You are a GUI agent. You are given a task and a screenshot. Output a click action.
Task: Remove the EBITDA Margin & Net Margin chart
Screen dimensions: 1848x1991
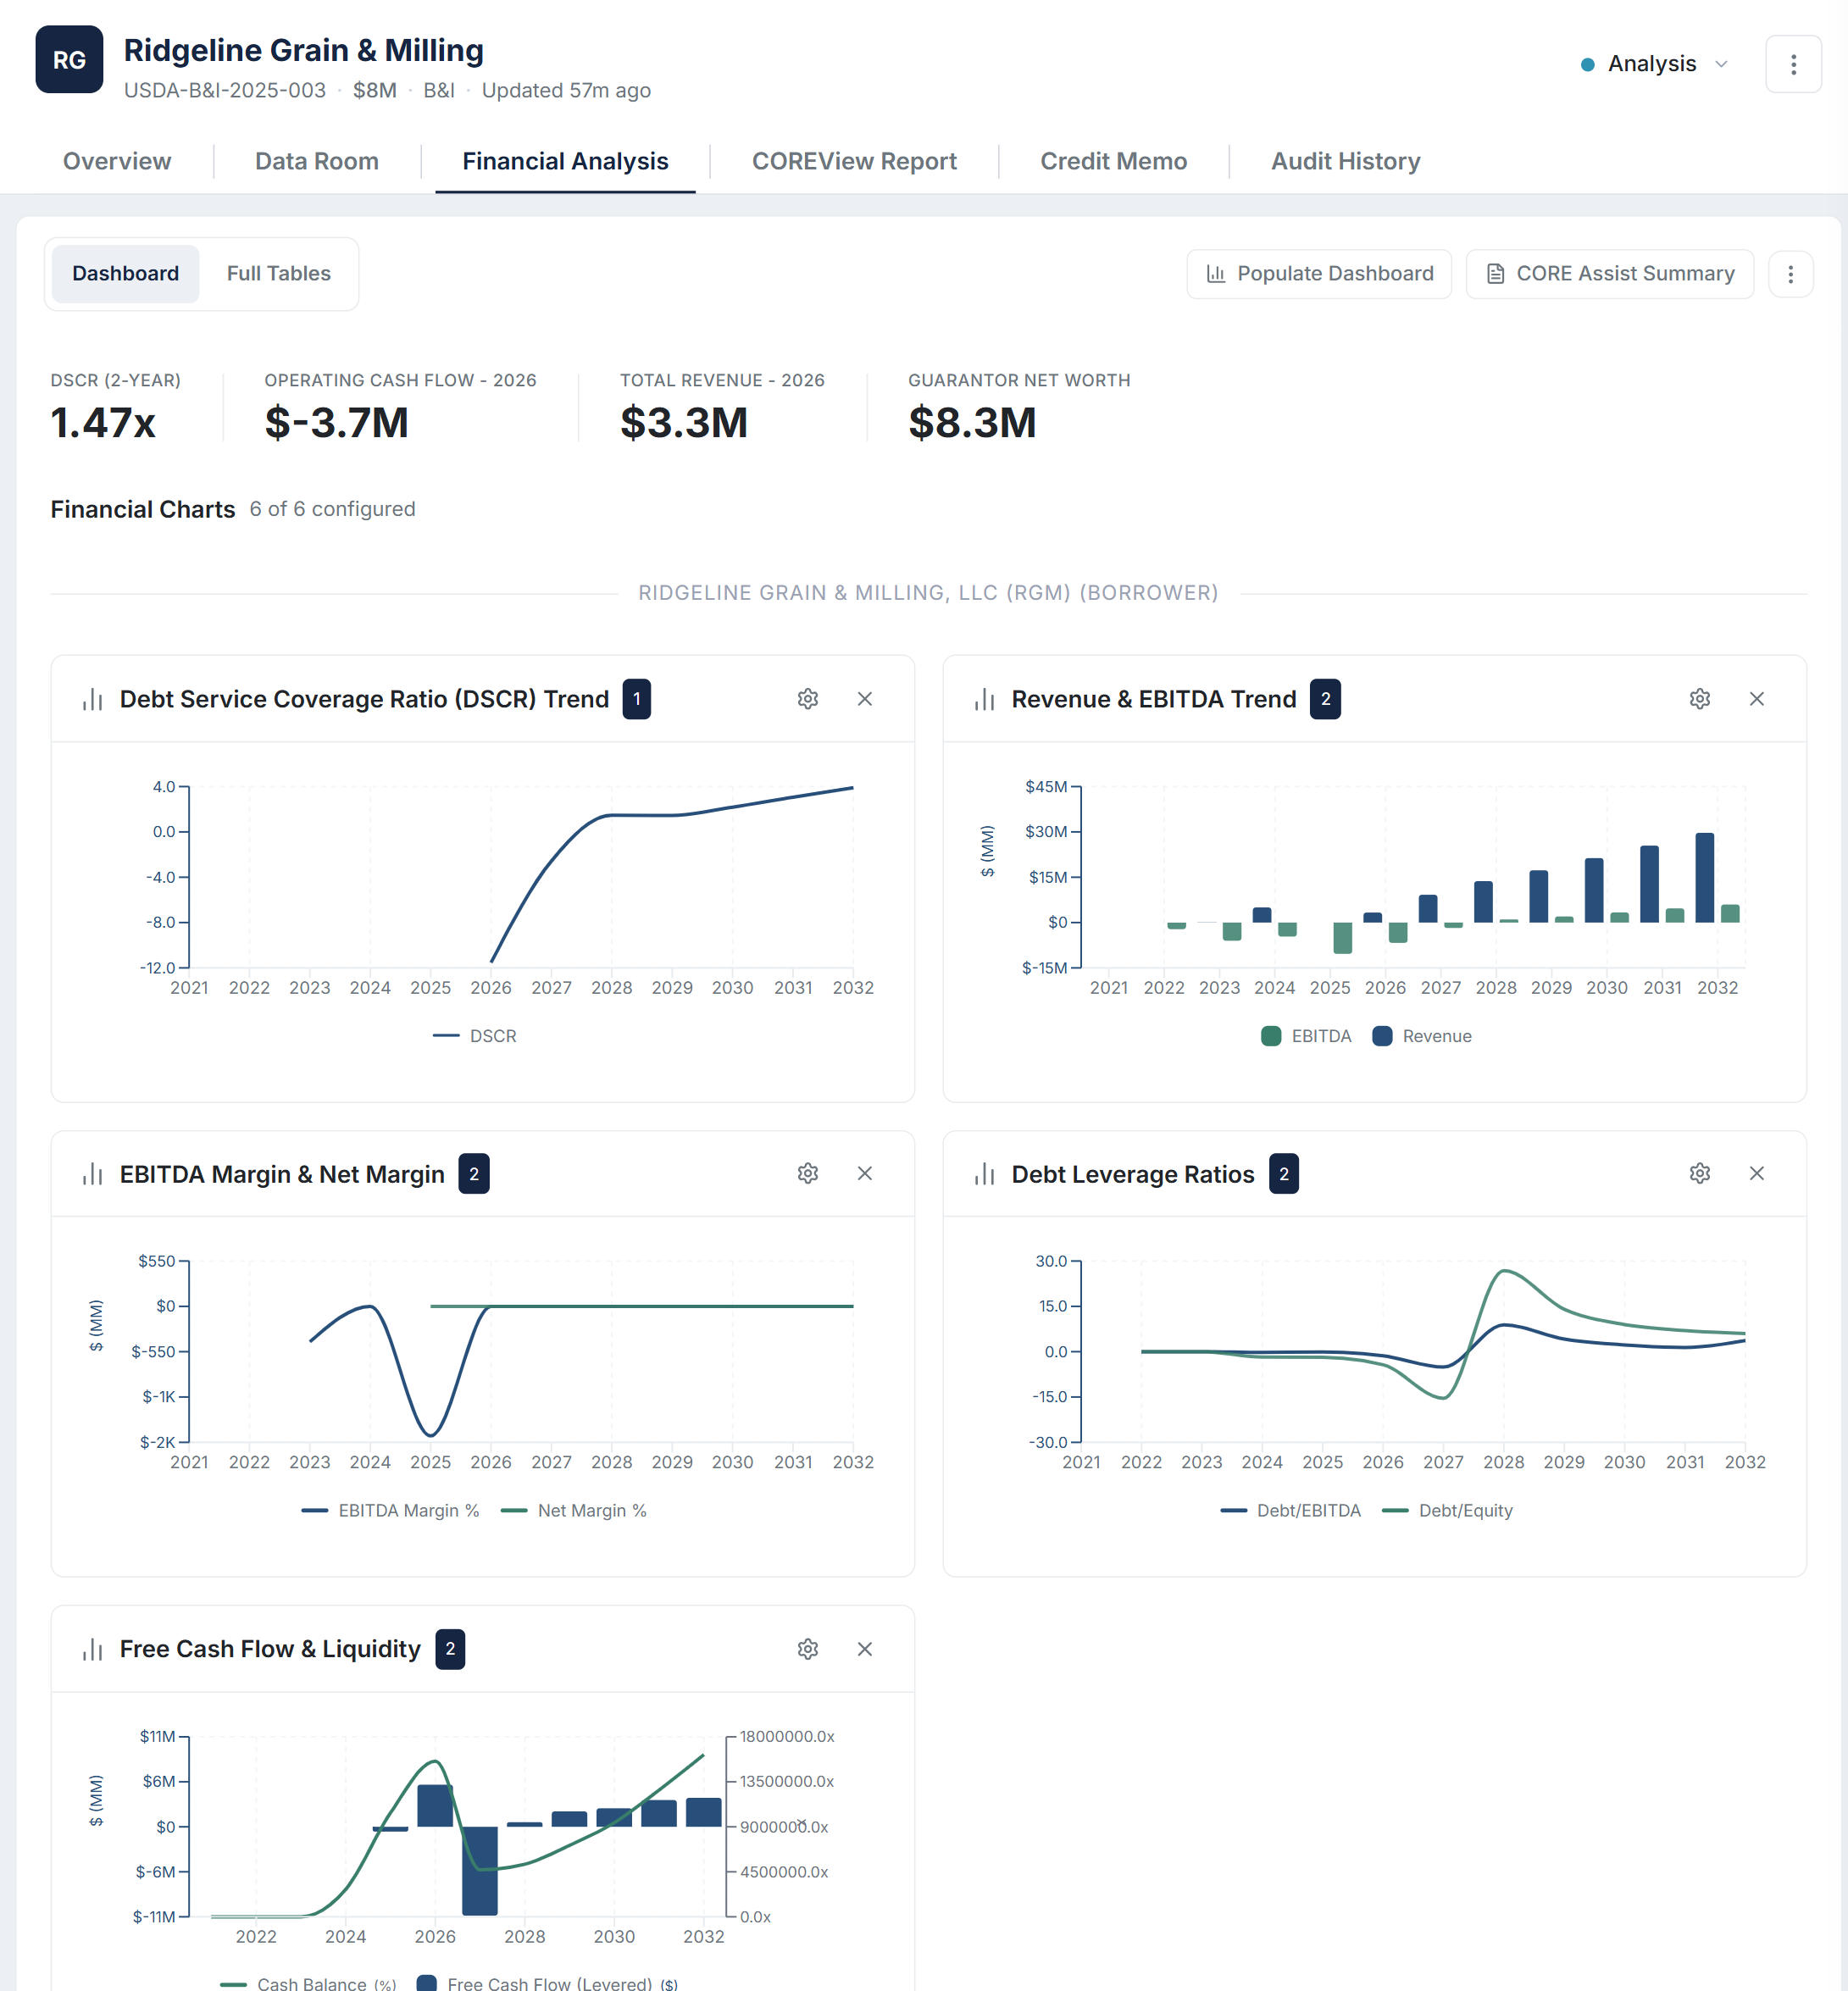864,1173
